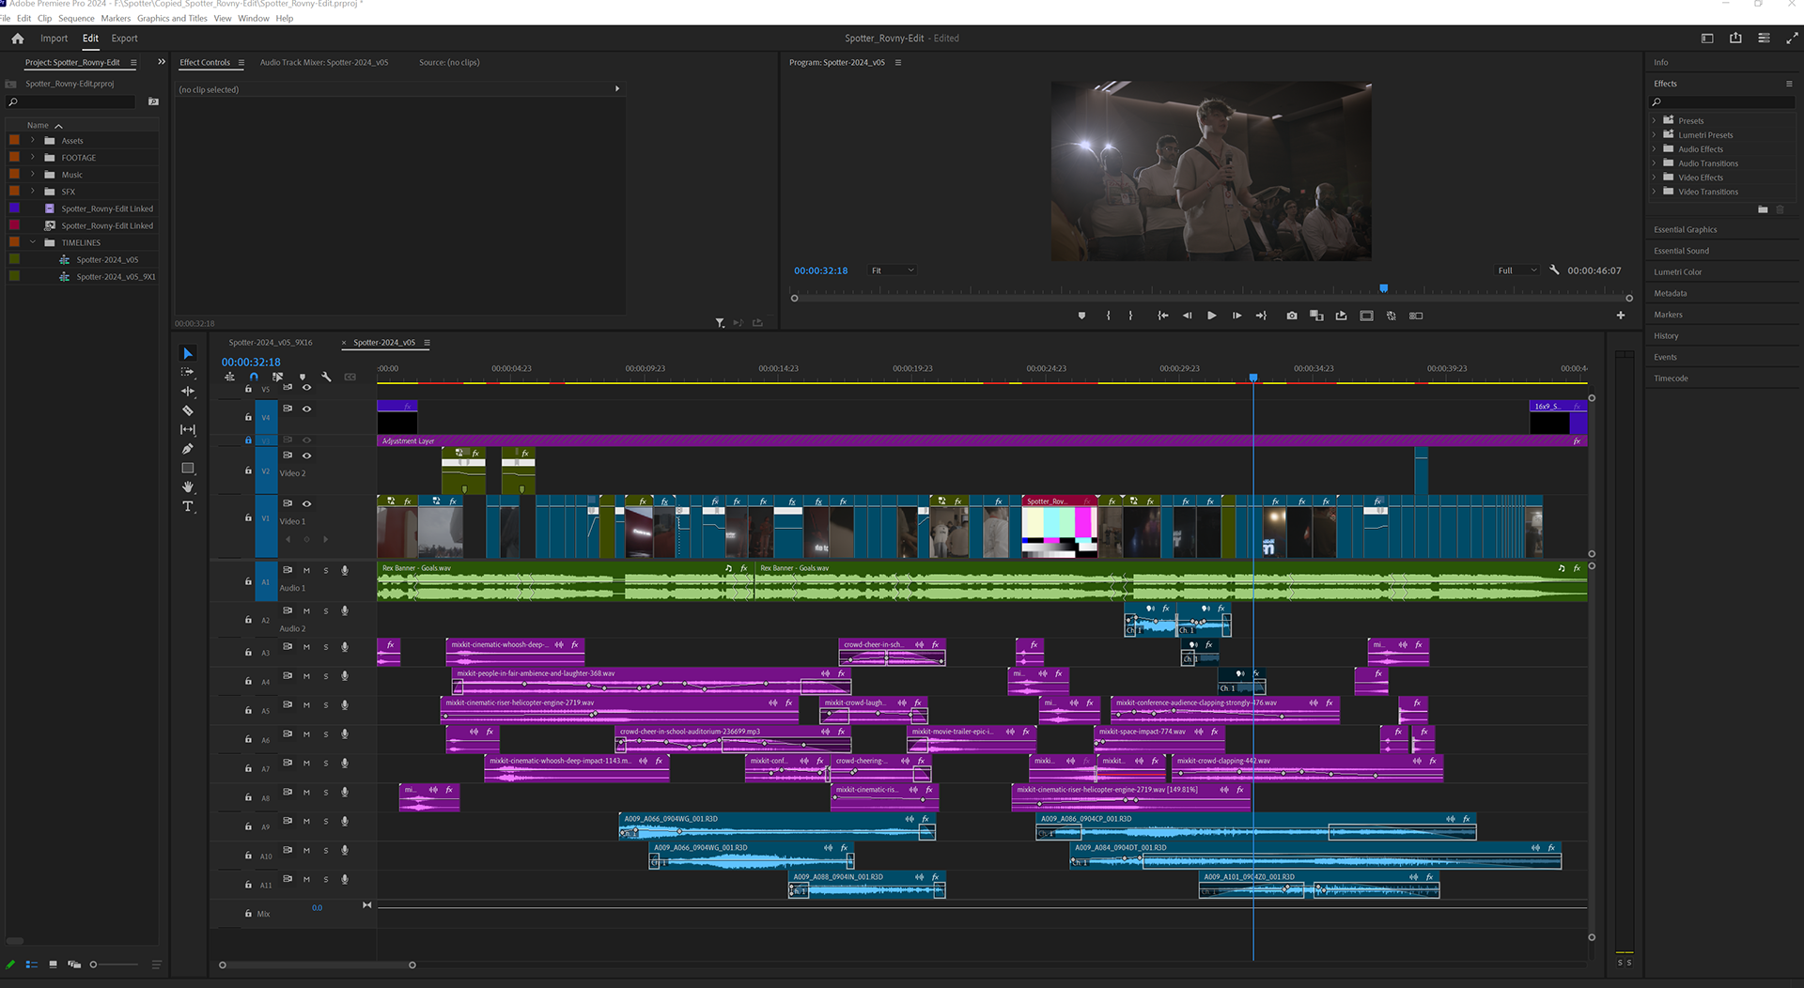1804x988 pixels.
Task: Create new bin in Effects panel
Action: pos(1763,209)
